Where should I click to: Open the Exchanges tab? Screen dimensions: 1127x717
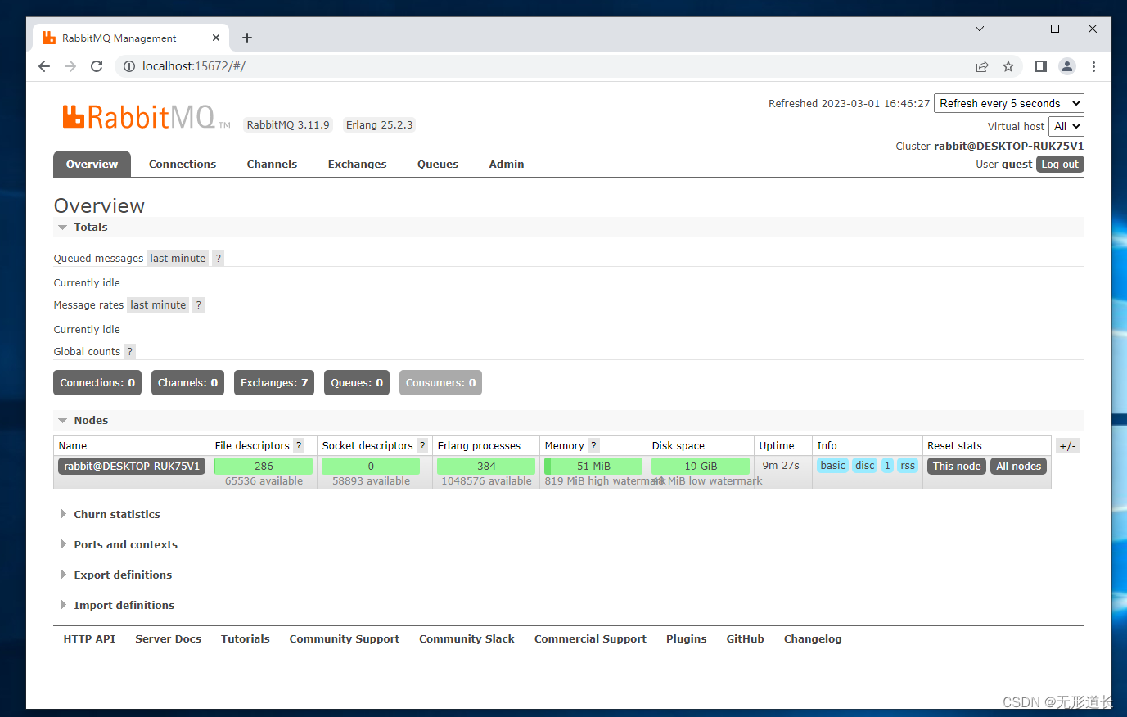[x=357, y=164]
